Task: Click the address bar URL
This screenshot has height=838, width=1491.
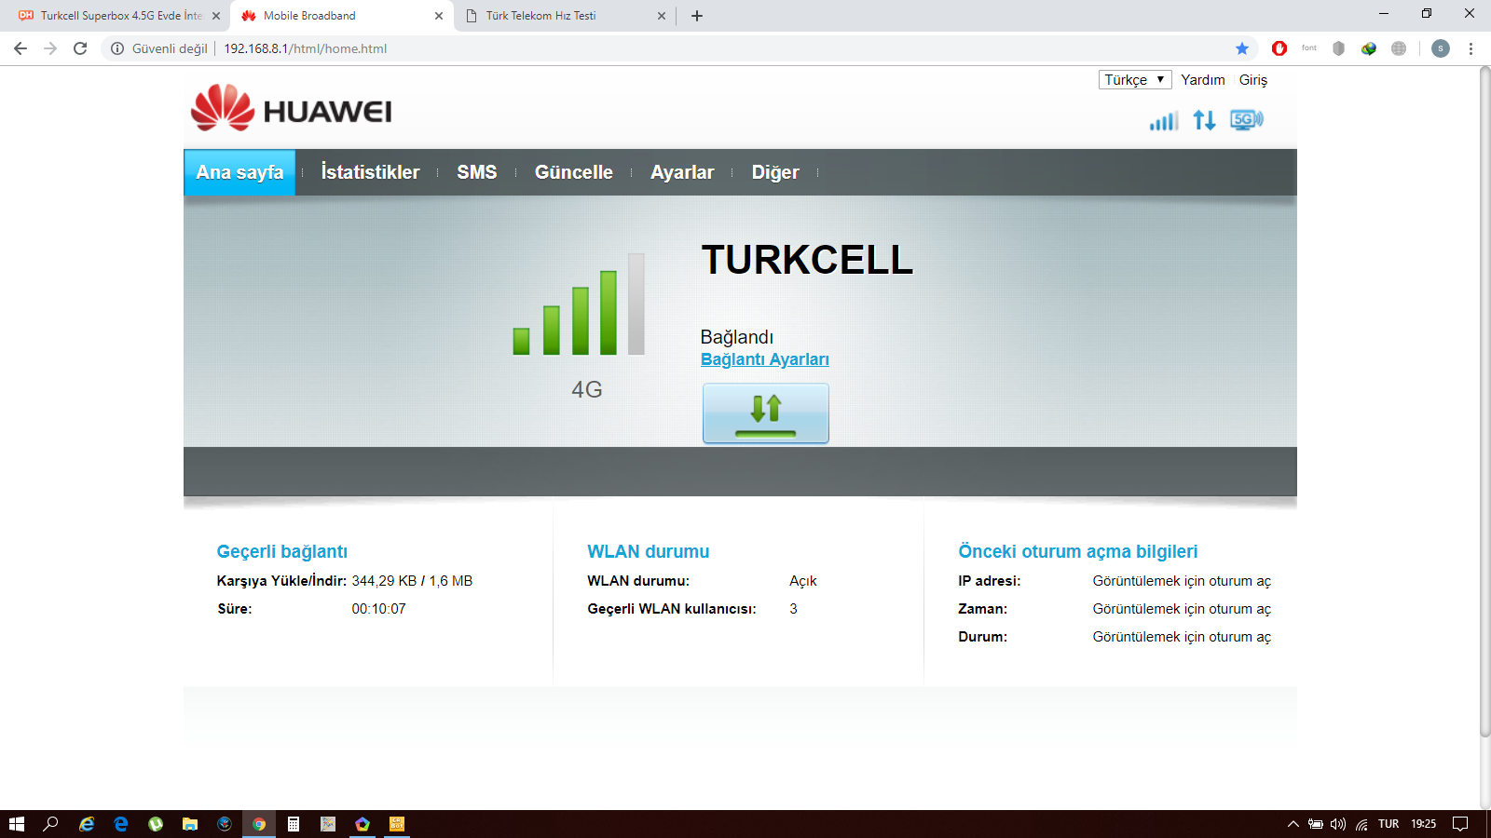Action: 306,48
